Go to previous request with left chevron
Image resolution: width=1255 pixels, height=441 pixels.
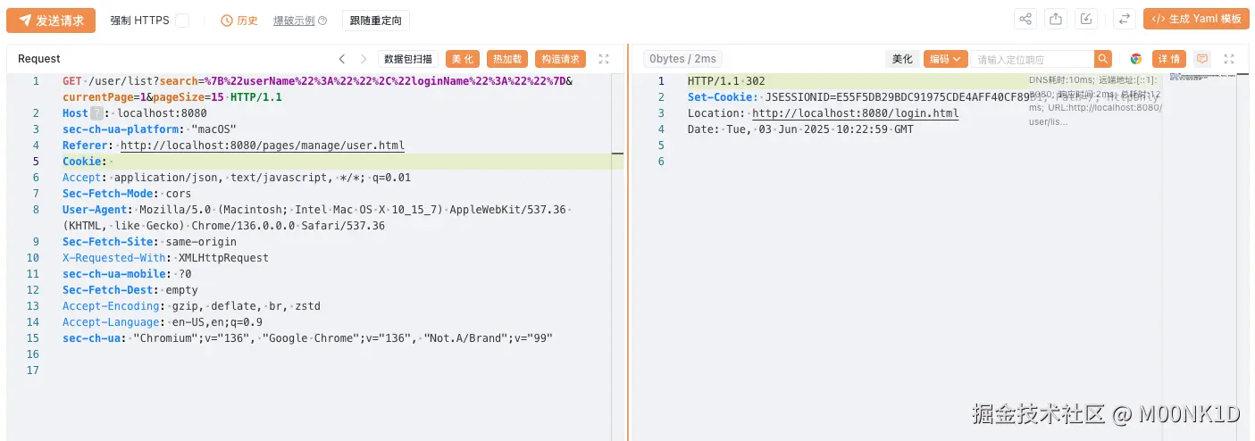[342, 59]
